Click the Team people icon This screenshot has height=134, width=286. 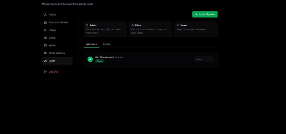click(x=46, y=61)
